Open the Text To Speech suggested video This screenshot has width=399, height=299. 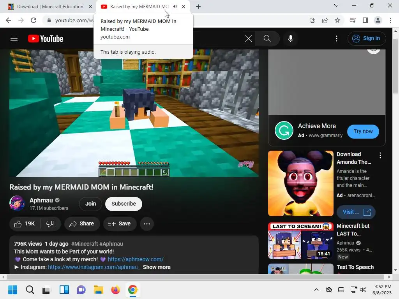(x=355, y=267)
